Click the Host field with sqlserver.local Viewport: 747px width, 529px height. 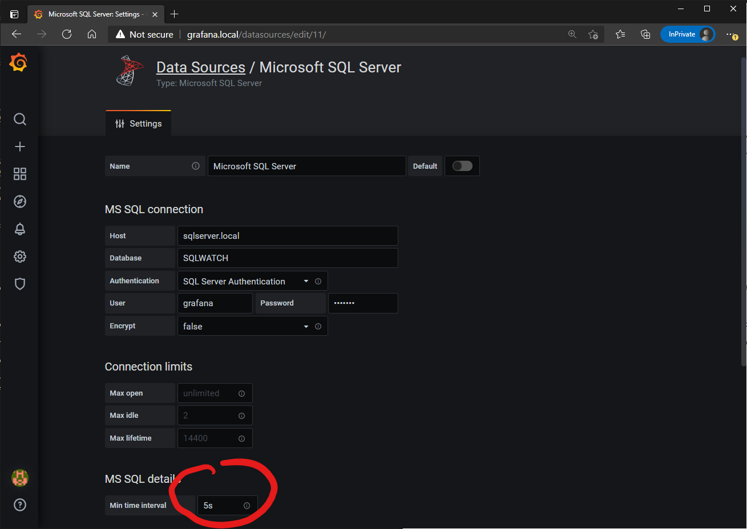coord(288,235)
